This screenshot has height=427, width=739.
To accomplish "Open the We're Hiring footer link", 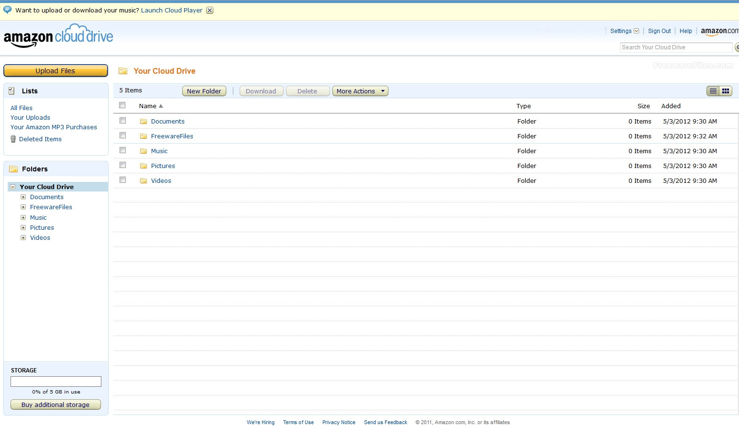I will coord(261,422).
